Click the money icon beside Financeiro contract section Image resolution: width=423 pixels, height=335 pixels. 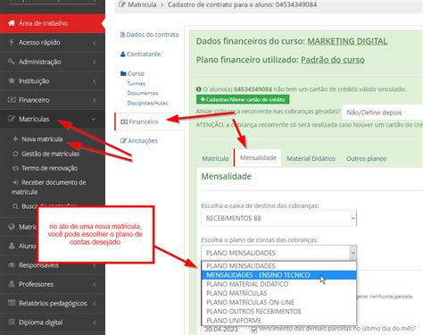124,121
